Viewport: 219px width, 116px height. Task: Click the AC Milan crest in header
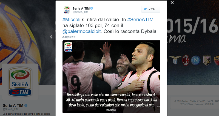click(x=186, y=60)
